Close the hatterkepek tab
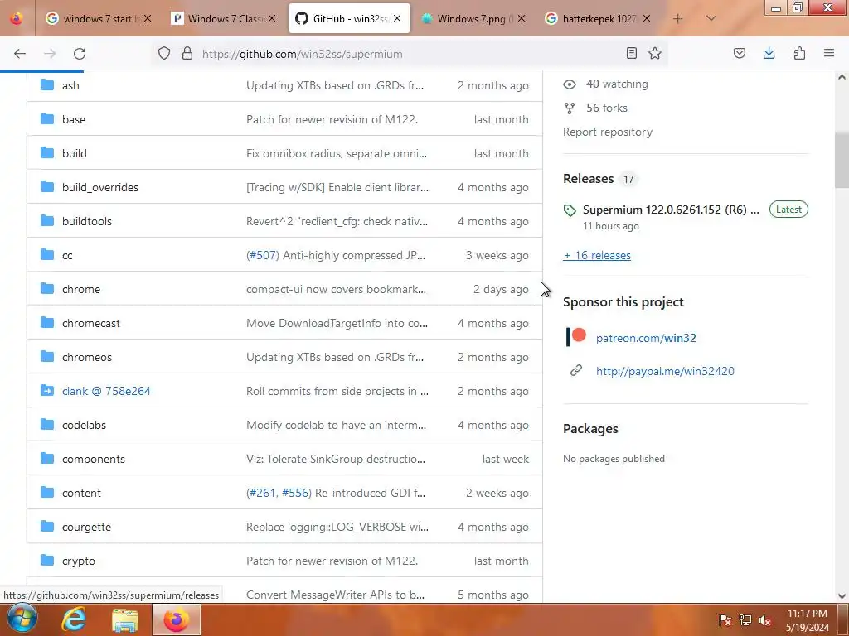 (x=647, y=18)
